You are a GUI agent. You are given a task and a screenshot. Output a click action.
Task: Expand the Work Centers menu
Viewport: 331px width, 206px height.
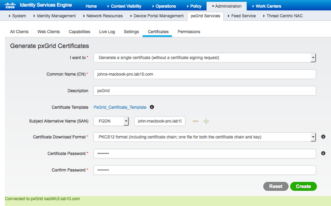click(x=267, y=6)
